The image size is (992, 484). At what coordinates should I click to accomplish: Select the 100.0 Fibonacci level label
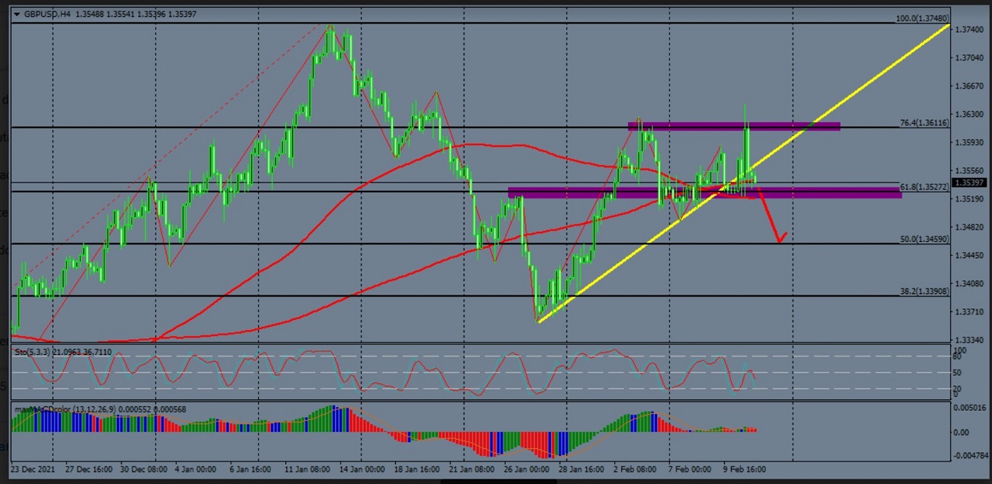(923, 18)
